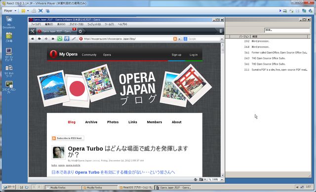Open the Blog section tab

(x=72, y=122)
